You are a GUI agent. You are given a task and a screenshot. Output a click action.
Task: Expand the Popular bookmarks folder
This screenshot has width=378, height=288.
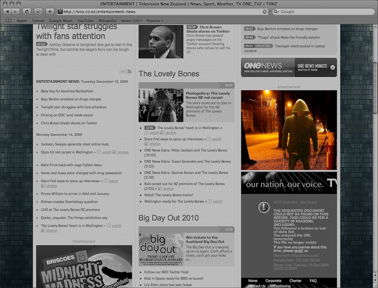click(155, 21)
